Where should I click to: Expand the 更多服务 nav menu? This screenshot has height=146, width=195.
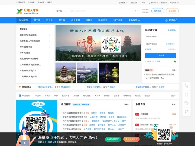coord(134,20)
